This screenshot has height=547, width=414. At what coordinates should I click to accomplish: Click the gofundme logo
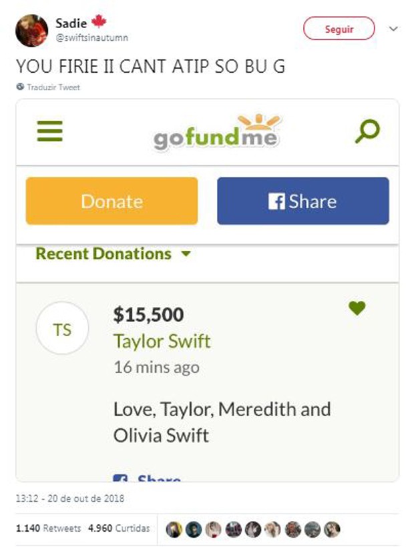[x=216, y=132]
